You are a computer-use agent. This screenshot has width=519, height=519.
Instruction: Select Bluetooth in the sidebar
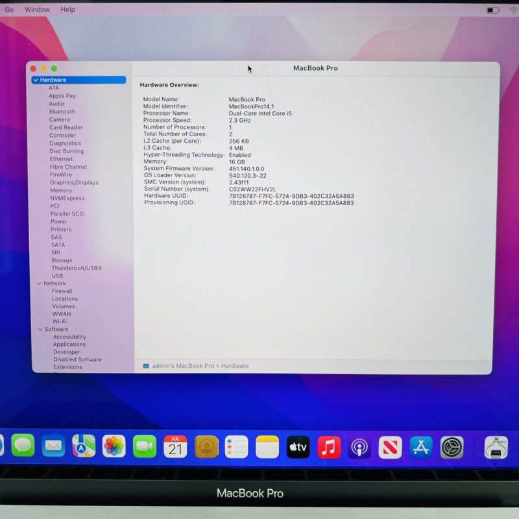[62, 112]
